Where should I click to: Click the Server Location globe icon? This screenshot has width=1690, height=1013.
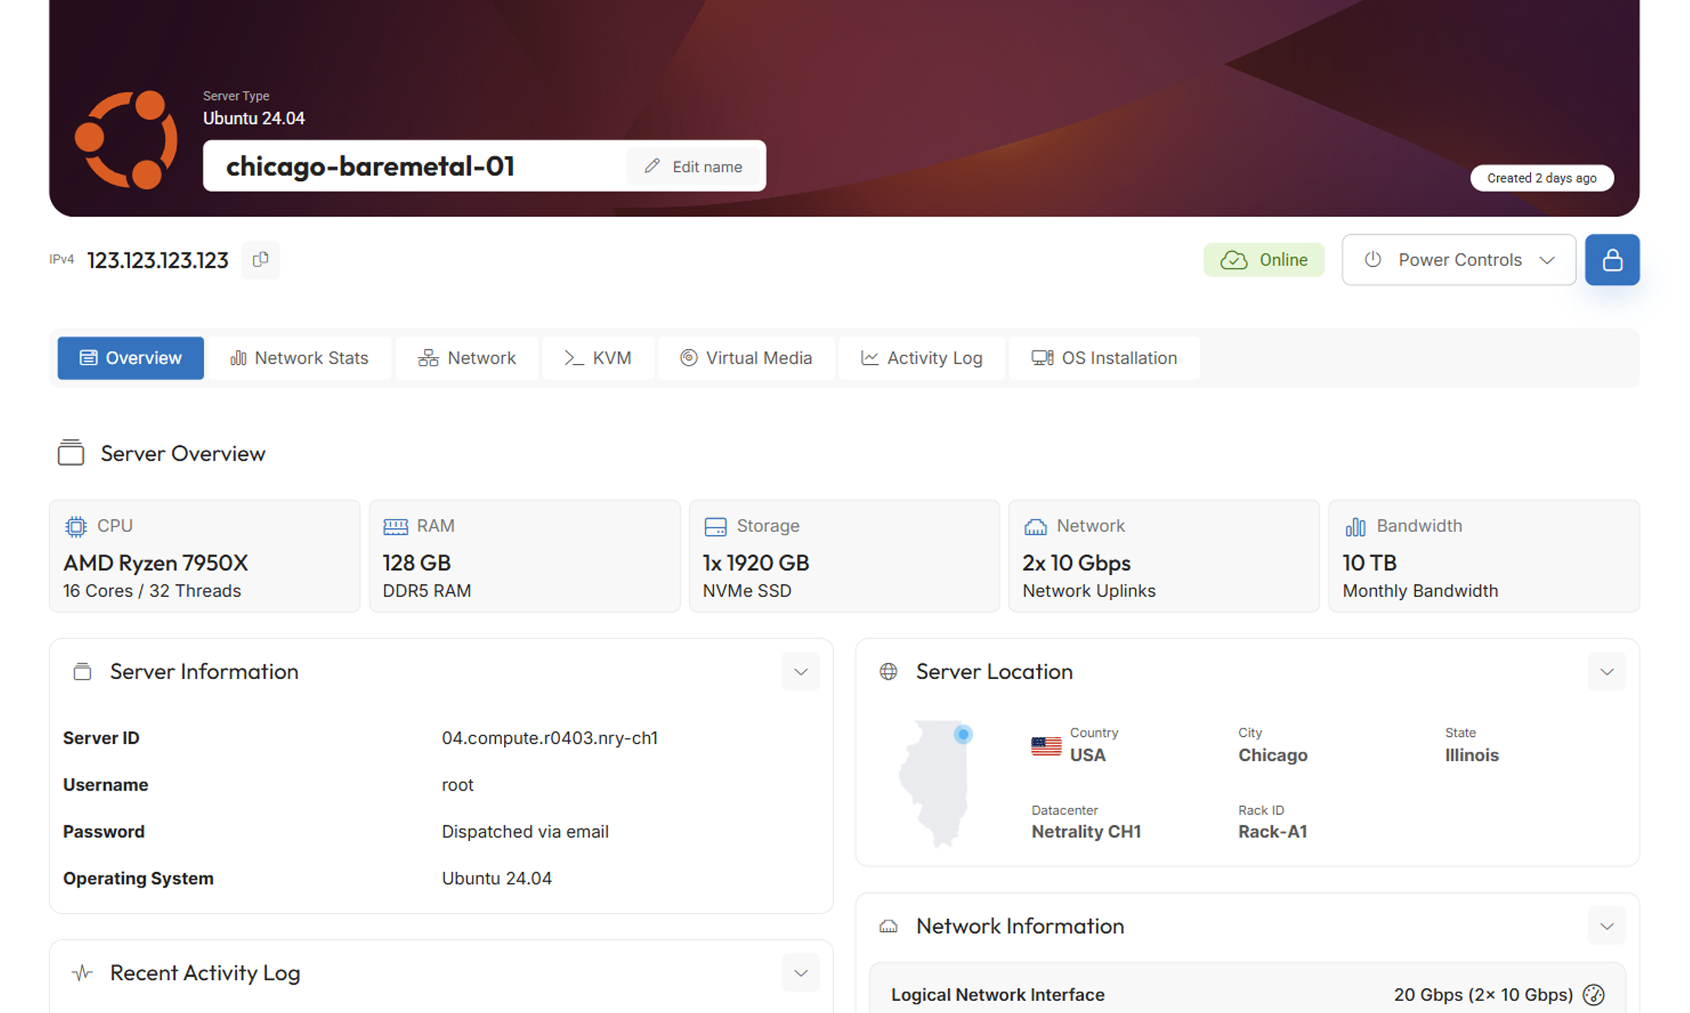click(x=888, y=672)
